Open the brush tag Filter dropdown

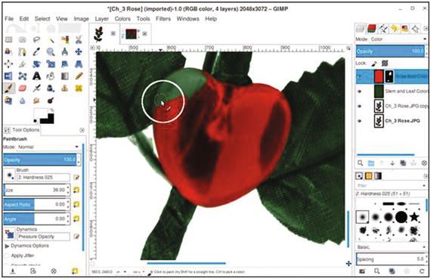pos(391,186)
